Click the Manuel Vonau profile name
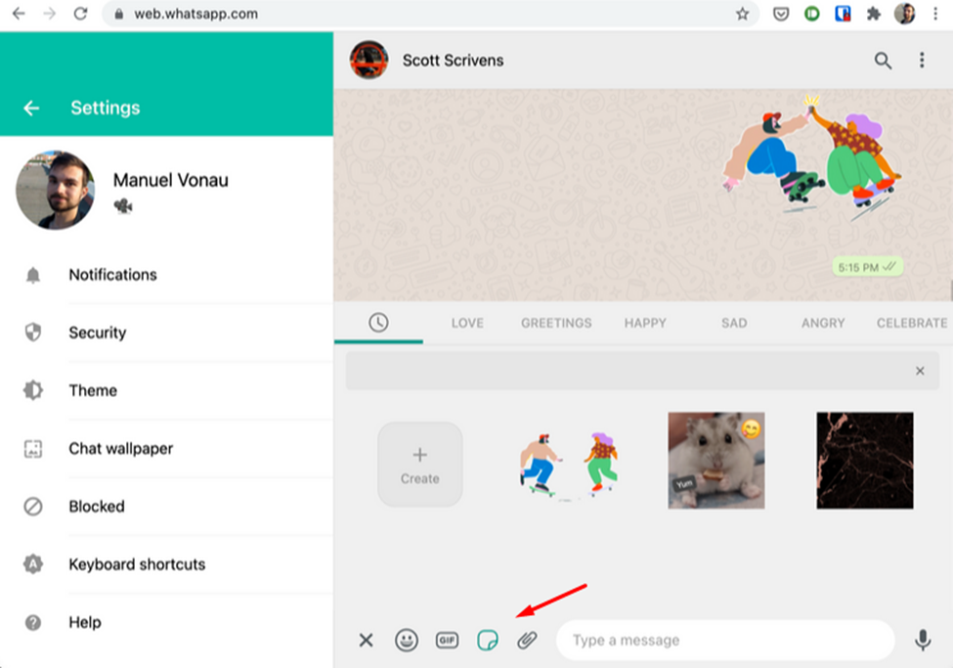 point(171,180)
